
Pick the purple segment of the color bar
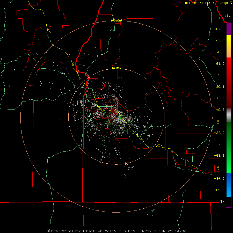pos(229,29)
